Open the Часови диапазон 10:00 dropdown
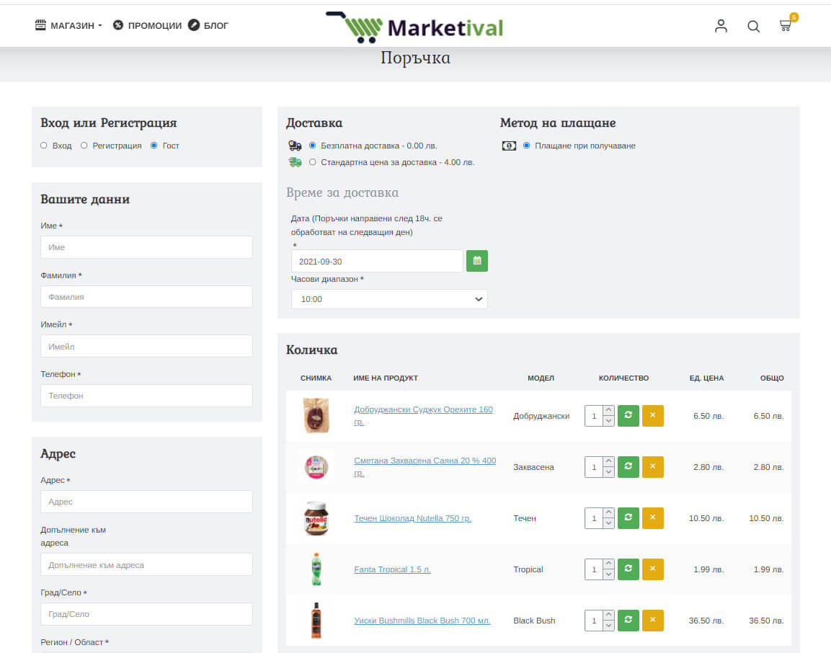 tap(389, 299)
